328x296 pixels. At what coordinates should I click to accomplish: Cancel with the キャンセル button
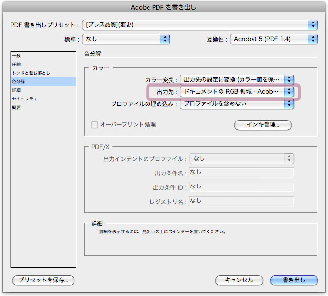point(239,280)
